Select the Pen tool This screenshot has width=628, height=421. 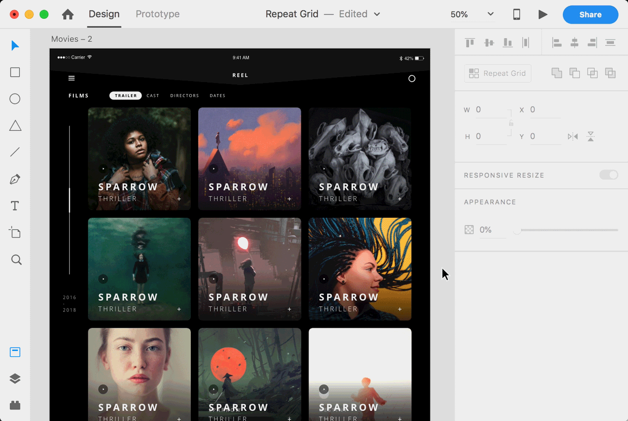tap(15, 180)
